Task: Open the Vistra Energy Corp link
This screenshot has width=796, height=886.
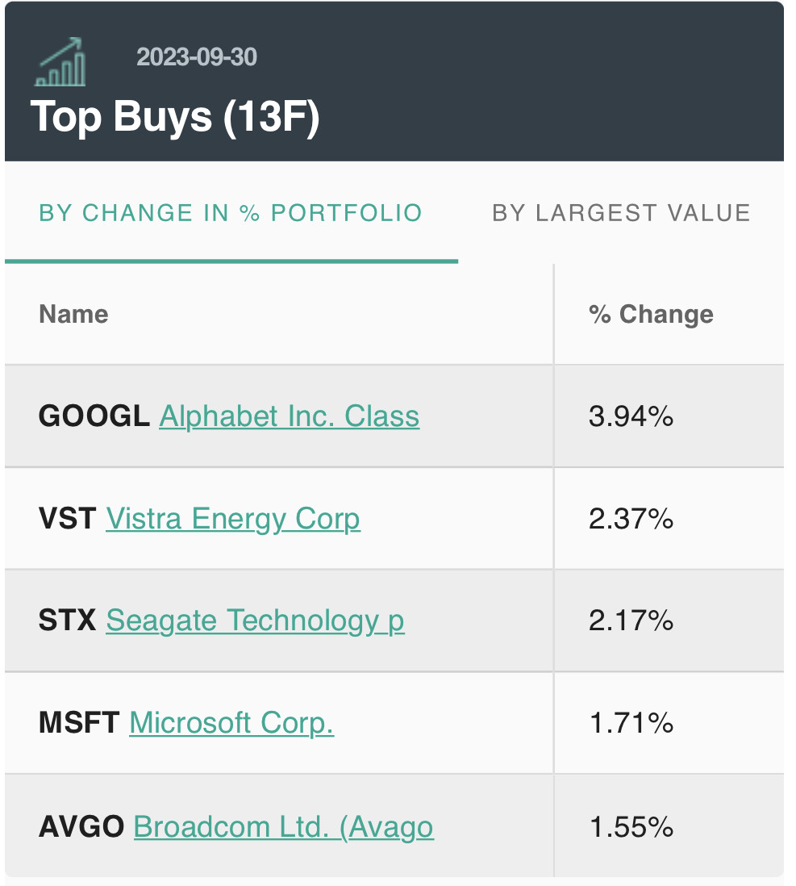Action: pos(233,518)
